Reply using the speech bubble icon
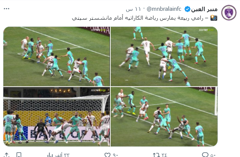The height and width of the screenshot is (157, 240). pyautogui.click(x=205, y=155)
